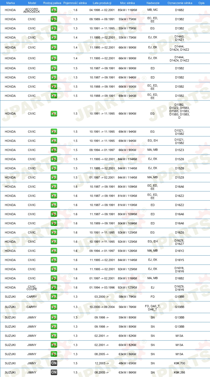
Task: Click the production dates 09.1989 -> 09.1991
Action: 102,19
